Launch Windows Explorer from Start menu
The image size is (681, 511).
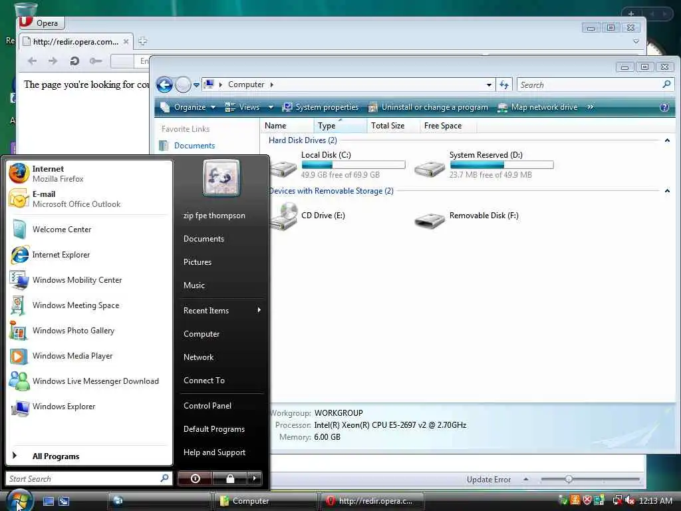pos(89,407)
